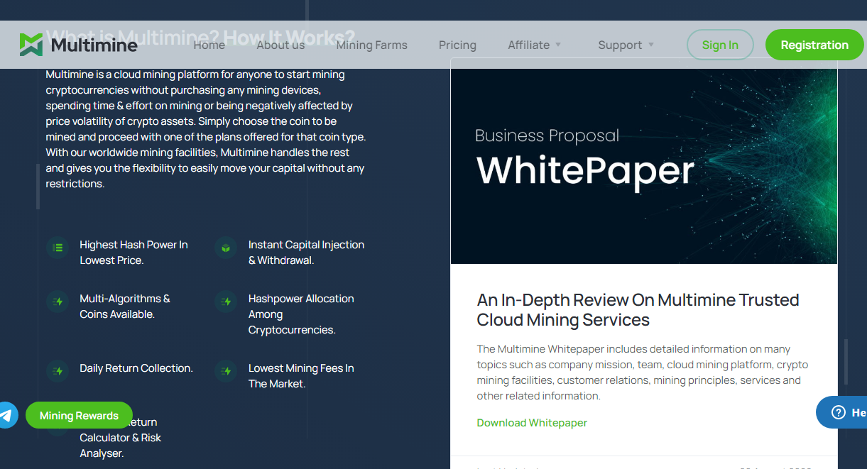Open the Support menu item

[620, 45]
